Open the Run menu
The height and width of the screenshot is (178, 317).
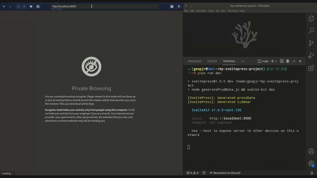point(223,11)
